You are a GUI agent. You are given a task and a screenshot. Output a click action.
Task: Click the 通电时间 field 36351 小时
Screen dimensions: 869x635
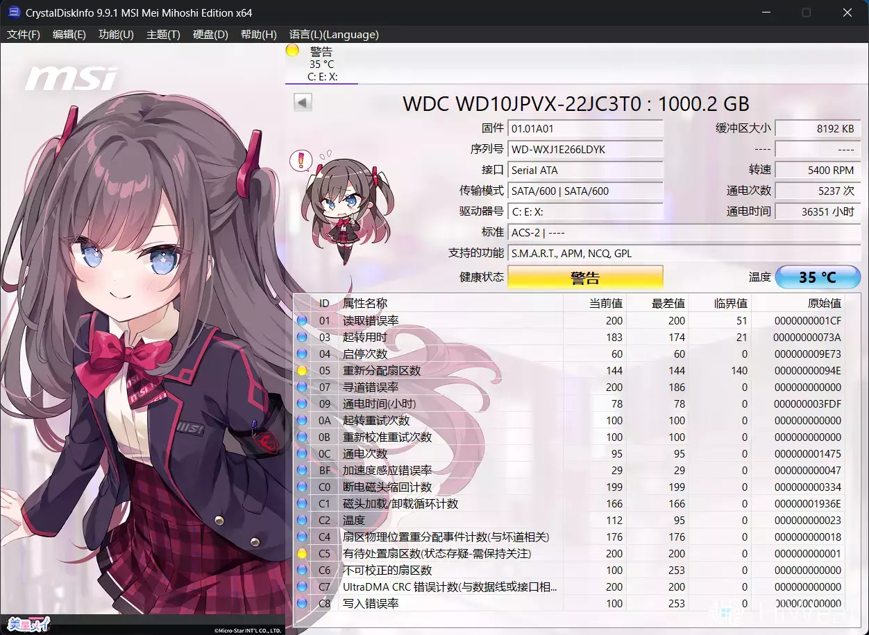[x=818, y=211]
